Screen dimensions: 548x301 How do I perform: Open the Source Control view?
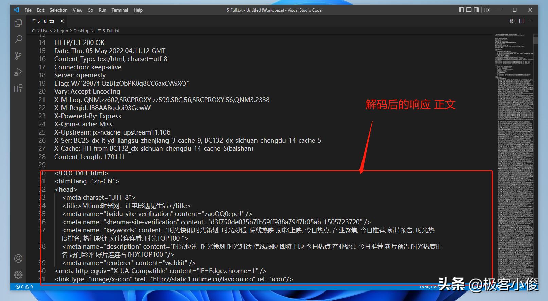click(x=18, y=55)
